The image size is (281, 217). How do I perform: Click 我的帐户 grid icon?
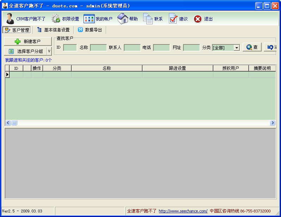[x=89, y=19]
